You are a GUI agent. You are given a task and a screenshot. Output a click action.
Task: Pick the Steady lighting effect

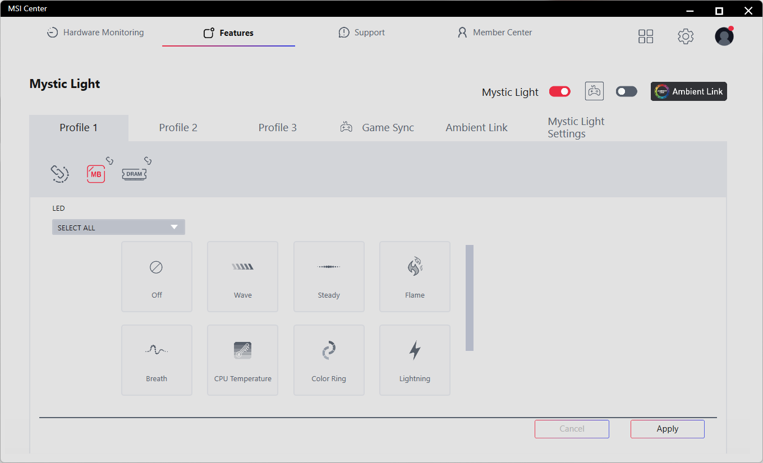click(x=329, y=276)
